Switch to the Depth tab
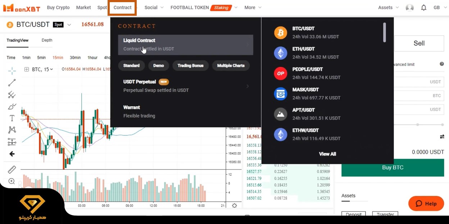Image resolution: width=449 pixels, height=224 pixels. coord(47,40)
